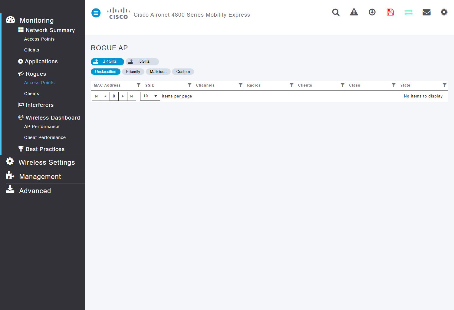This screenshot has height=310, width=454.
Task: Show Unclassified rogue APs
Action: tap(106, 72)
